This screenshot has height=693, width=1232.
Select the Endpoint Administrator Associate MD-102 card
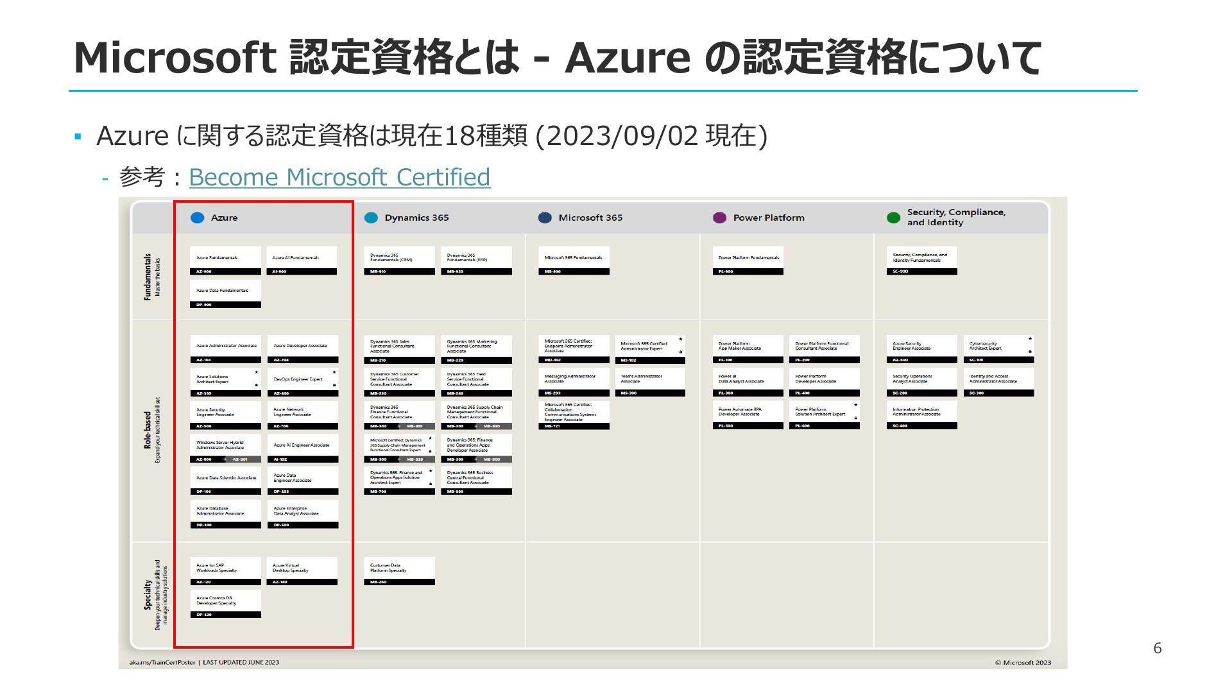click(x=574, y=349)
